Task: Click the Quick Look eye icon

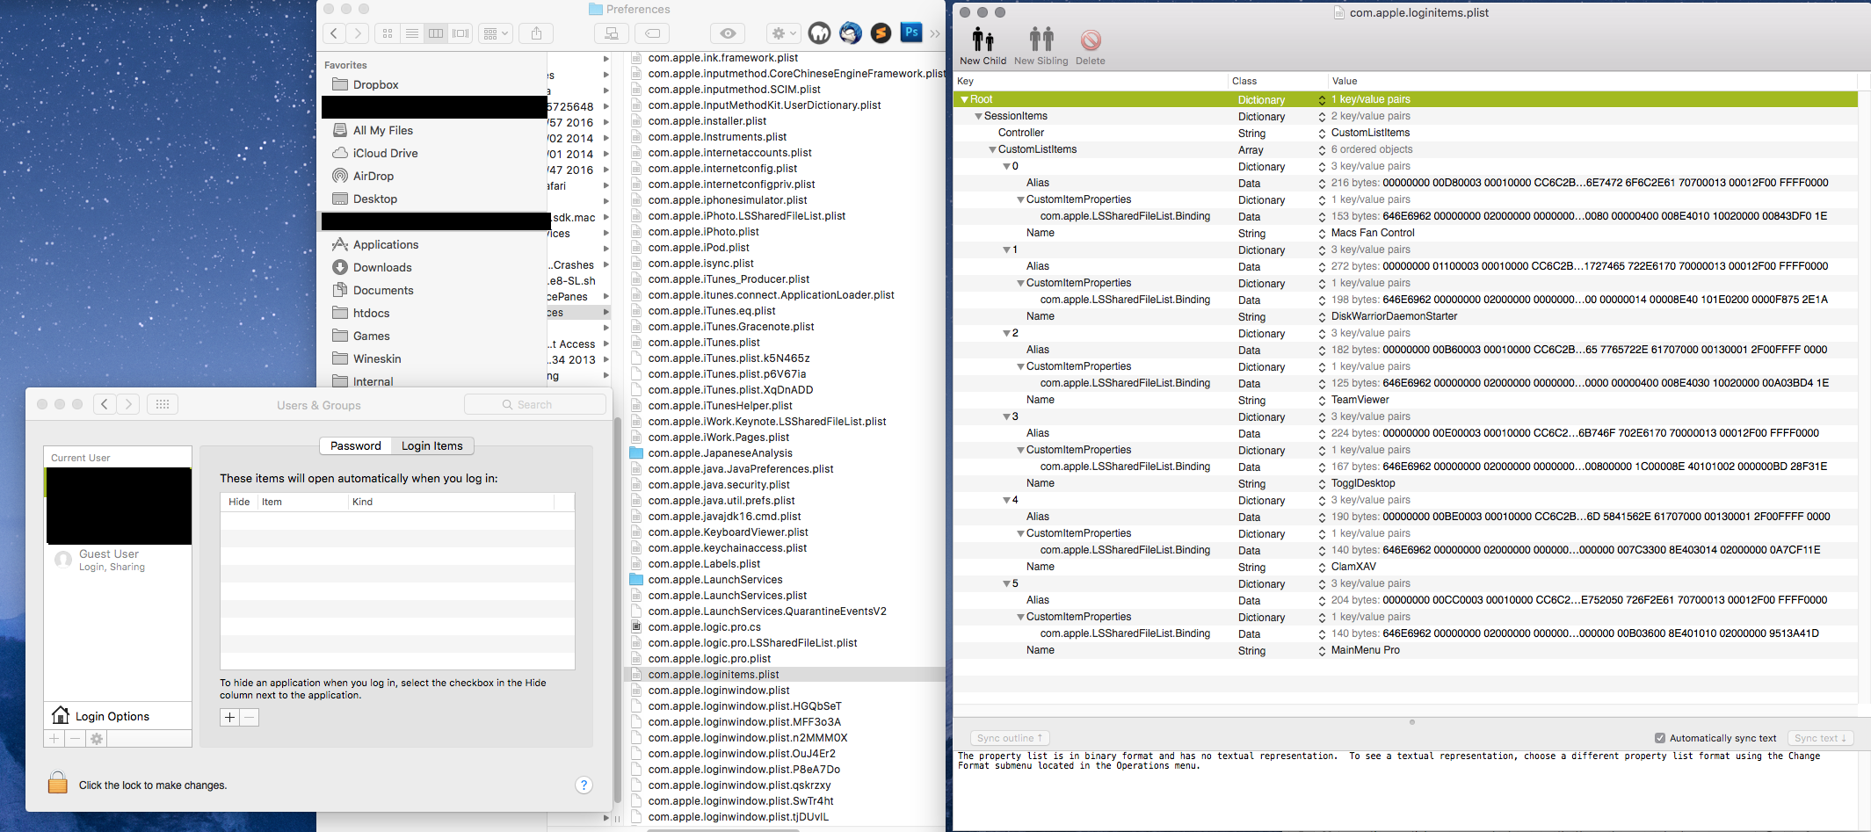Action: (x=728, y=33)
